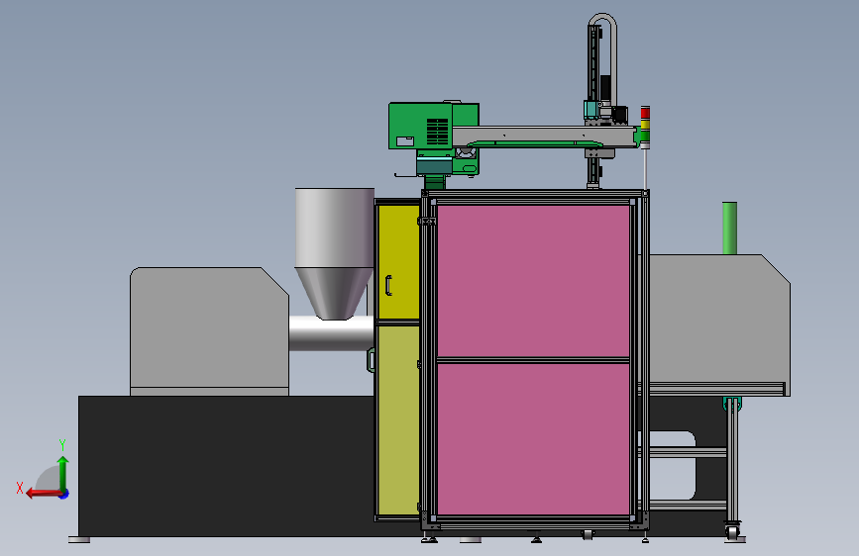Select the black machine base
The height and width of the screenshot is (556, 859).
point(226,466)
